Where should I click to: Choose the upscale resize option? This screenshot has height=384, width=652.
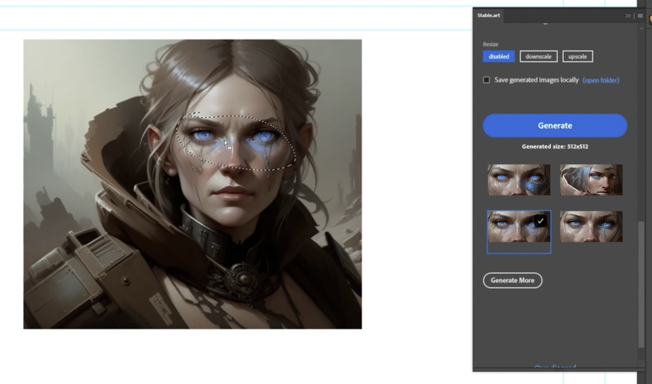click(577, 57)
